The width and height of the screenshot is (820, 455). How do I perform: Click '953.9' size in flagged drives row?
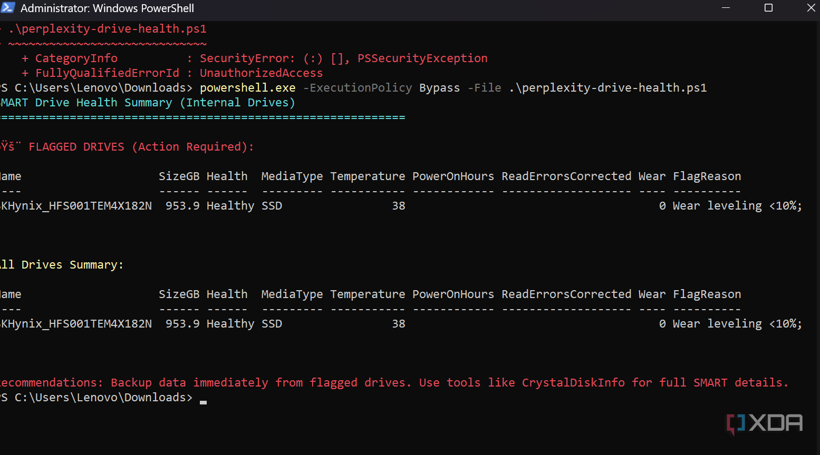pos(182,206)
